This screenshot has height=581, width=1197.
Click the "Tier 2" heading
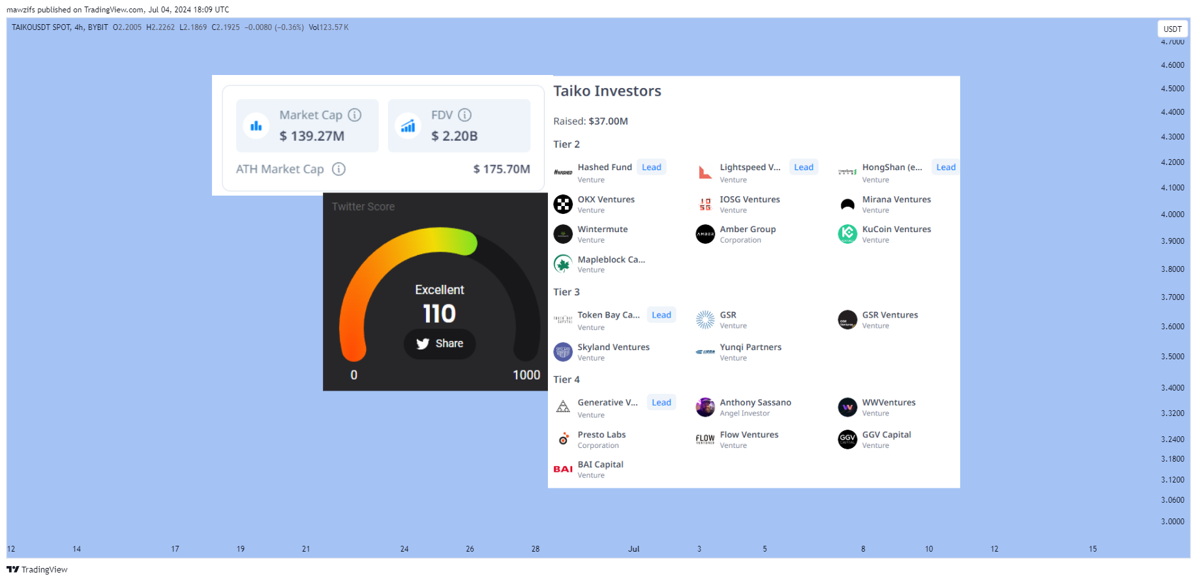tap(566, 144)
